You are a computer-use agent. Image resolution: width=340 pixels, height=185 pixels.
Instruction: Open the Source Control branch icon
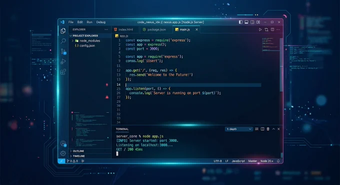pyautogui.click(x=63, y=51)
